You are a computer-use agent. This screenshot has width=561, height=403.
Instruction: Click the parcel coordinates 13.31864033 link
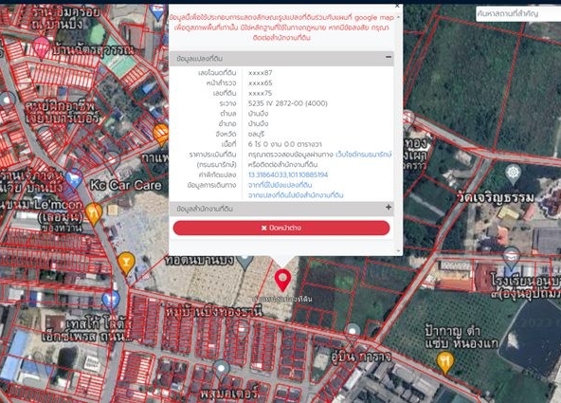pyautogui.click(x=288, y=174)
